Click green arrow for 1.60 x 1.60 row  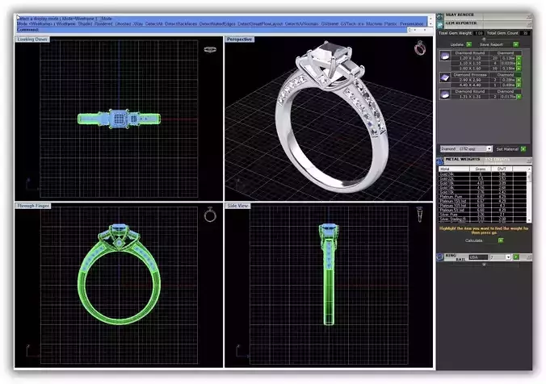pos(519,69)
